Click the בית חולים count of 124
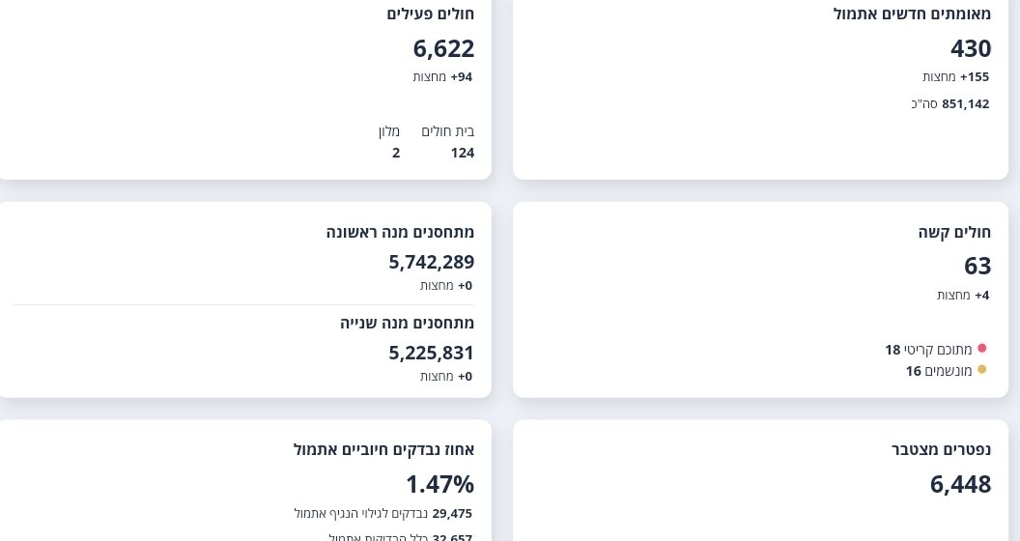Viewport: 1020px width, 541px height. coord(462,153)
